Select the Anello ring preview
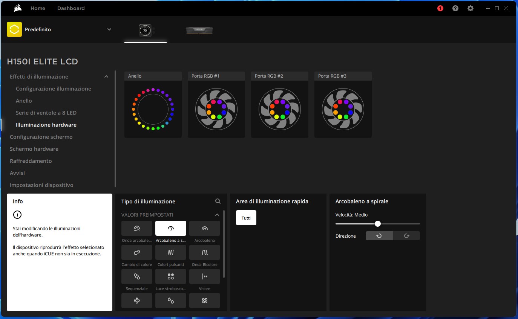Screen dimensions: 518x319 (x=153, y=105)
